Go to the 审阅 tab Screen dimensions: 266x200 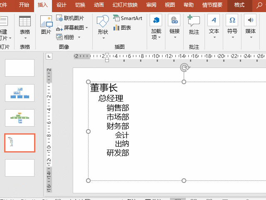(151, 5)
